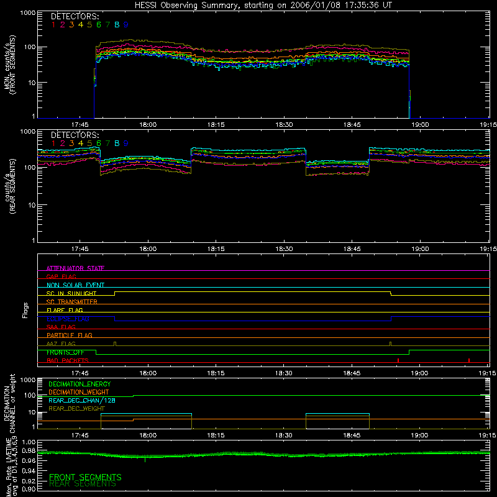Image resolution: width=497 pixels, height=497 pixels.
Task: Select detector 4 in the rear segments legend
Action: pyautogui.click(x=81, y=144)
